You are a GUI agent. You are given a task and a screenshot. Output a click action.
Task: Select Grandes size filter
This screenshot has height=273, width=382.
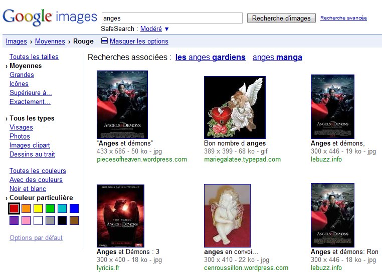(22, 74)
